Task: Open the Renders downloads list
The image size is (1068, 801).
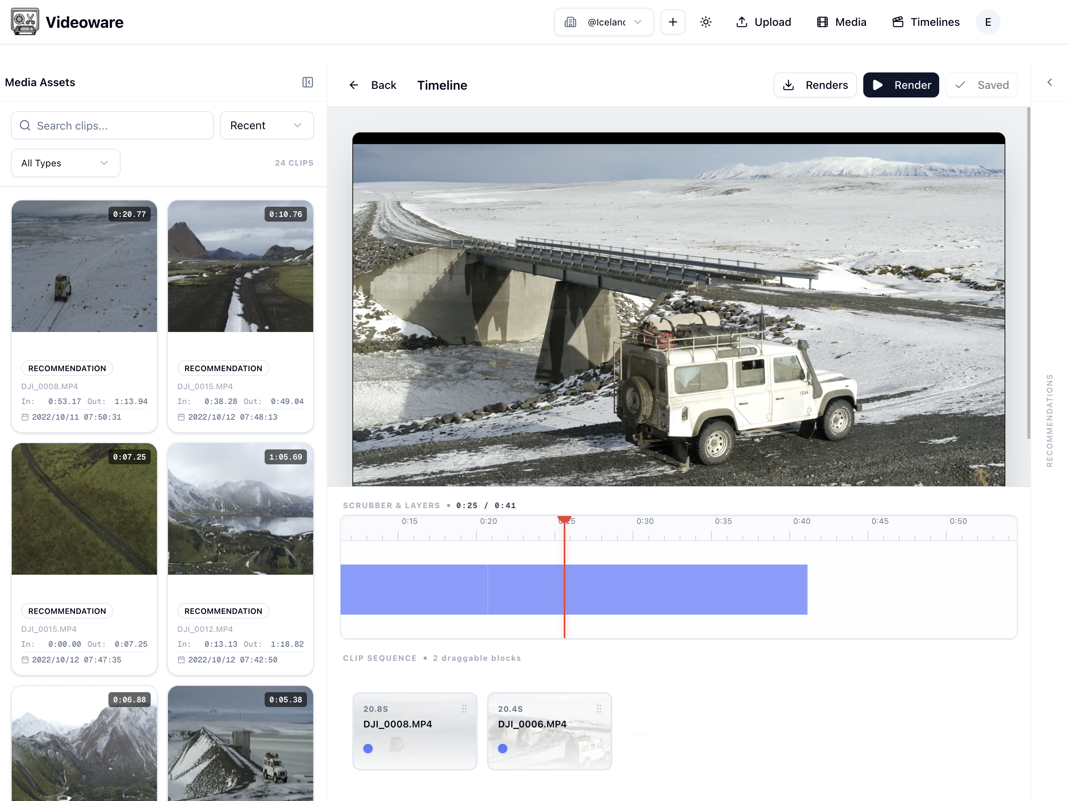Action: [815, 85]
